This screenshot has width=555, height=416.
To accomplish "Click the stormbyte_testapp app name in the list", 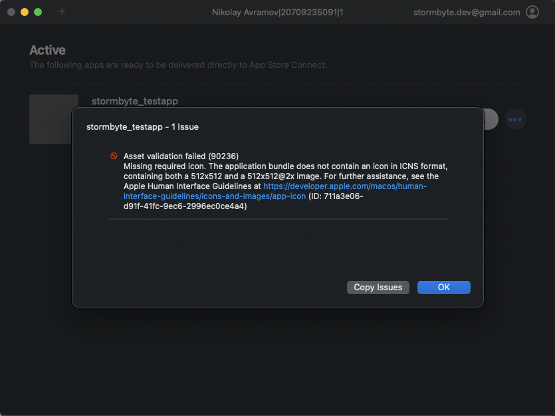I will [x=135, y=101].
